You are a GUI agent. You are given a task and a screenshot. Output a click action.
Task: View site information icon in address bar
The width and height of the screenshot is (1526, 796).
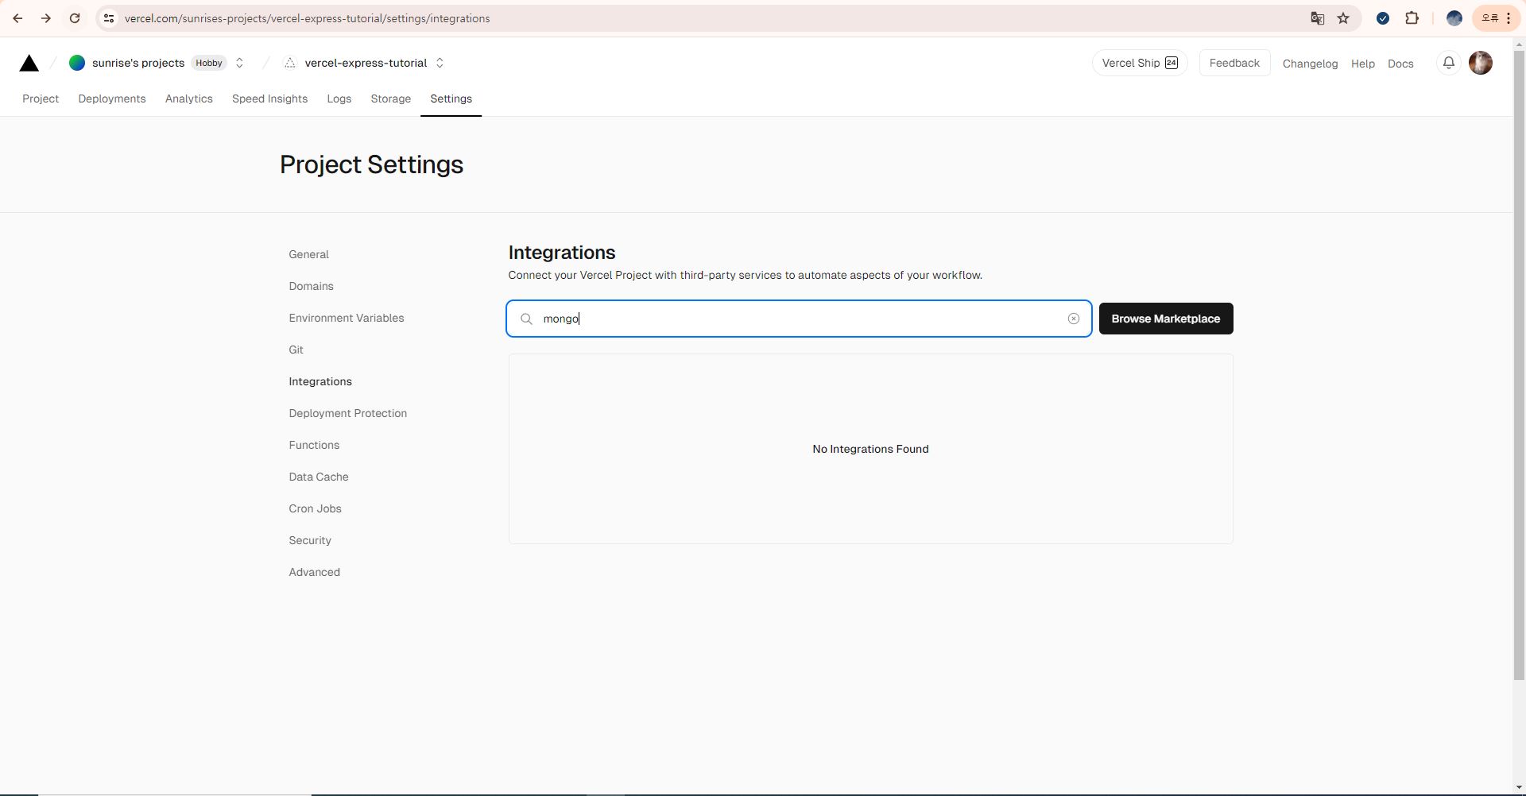point(109,18)
